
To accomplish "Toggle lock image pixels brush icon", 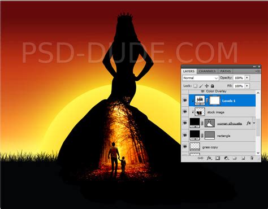I will coord(201,86).
